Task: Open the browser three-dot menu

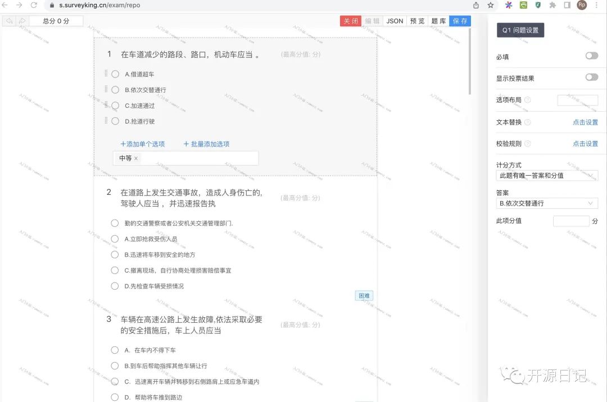Action: pos(596,5)
